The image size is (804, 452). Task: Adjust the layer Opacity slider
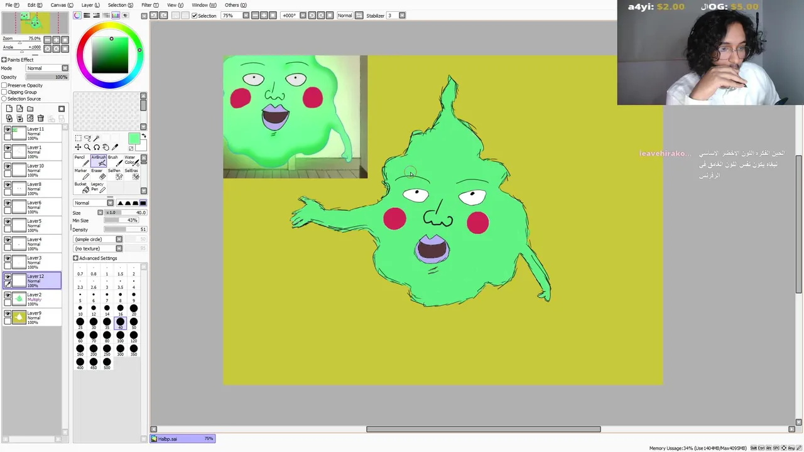(47, 77)
